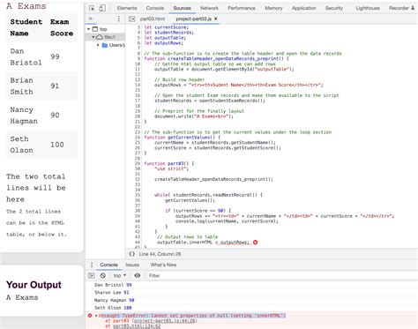This screenshot has width=418, height=329.
Task: Open the Lighthouse panel tab
Action: pos(368,8)
